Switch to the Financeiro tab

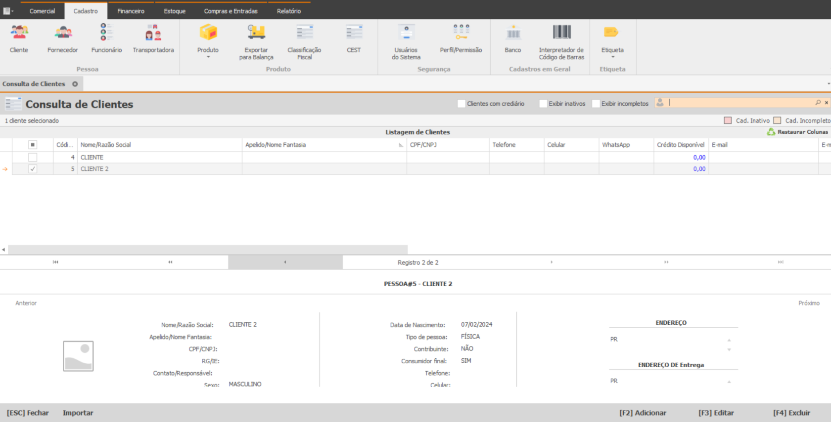tap(131, 11)
